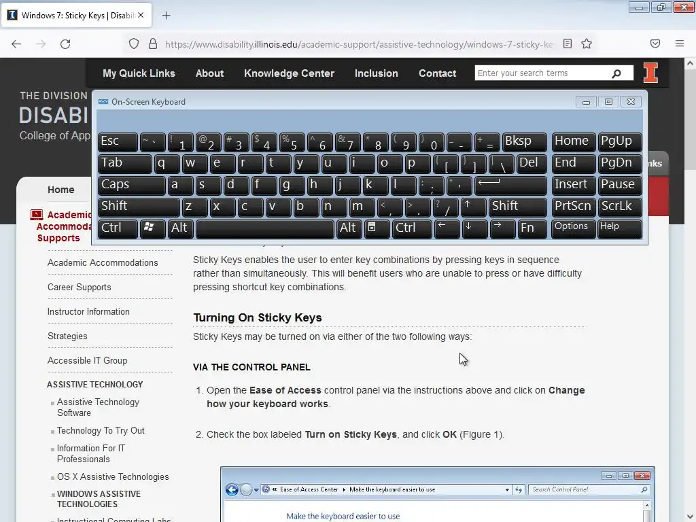Toggle the right Alt key
The width and height of the screenshot is (696, 522).
[x=349, y=228]
